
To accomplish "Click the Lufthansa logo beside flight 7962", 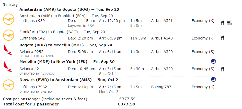I will pyautogui.click(x=9, y=85).
